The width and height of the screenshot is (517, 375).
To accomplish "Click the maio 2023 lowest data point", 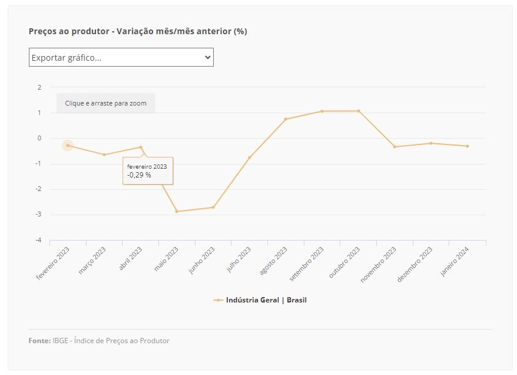I will click(x=177, y=212).
